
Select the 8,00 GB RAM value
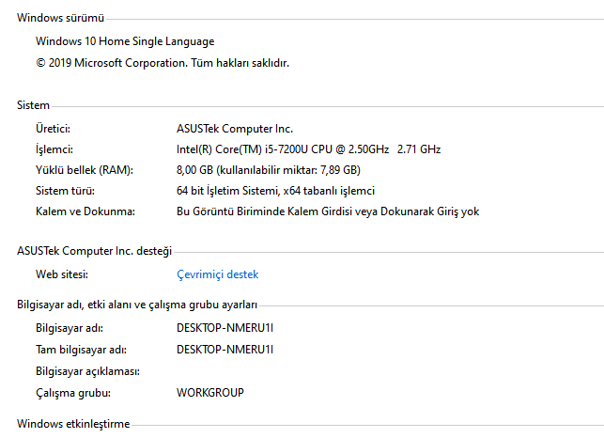point(269,170)
